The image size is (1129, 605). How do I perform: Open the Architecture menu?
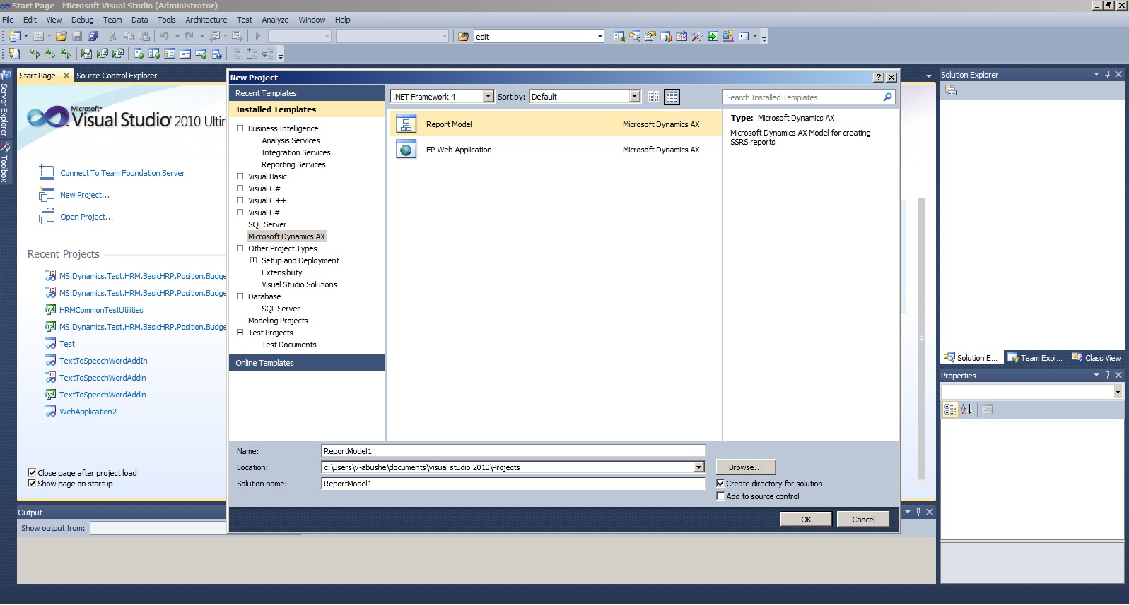(206, 20)
